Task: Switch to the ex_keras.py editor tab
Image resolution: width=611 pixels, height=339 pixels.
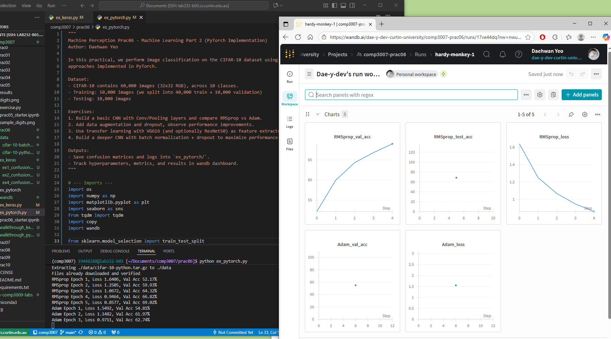Action: 67,17
